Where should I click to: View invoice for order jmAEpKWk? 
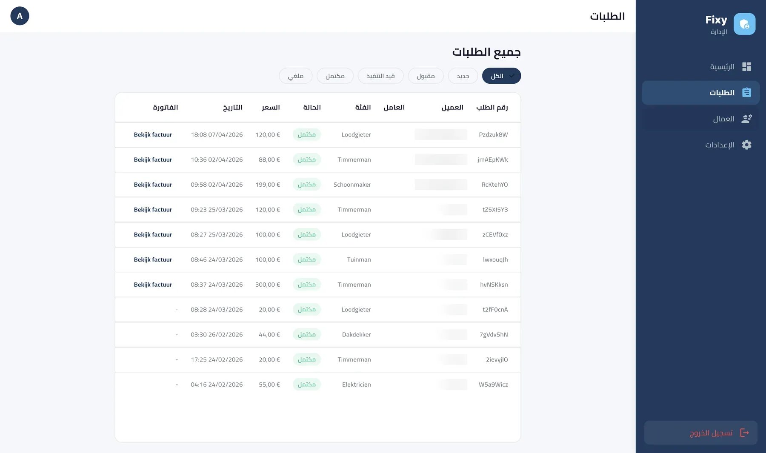[x=153, y=160]
